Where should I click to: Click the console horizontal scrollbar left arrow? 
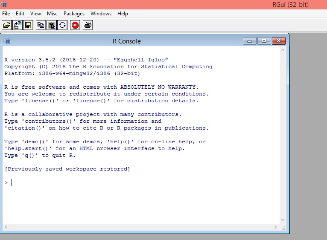[x=6, y=227]
